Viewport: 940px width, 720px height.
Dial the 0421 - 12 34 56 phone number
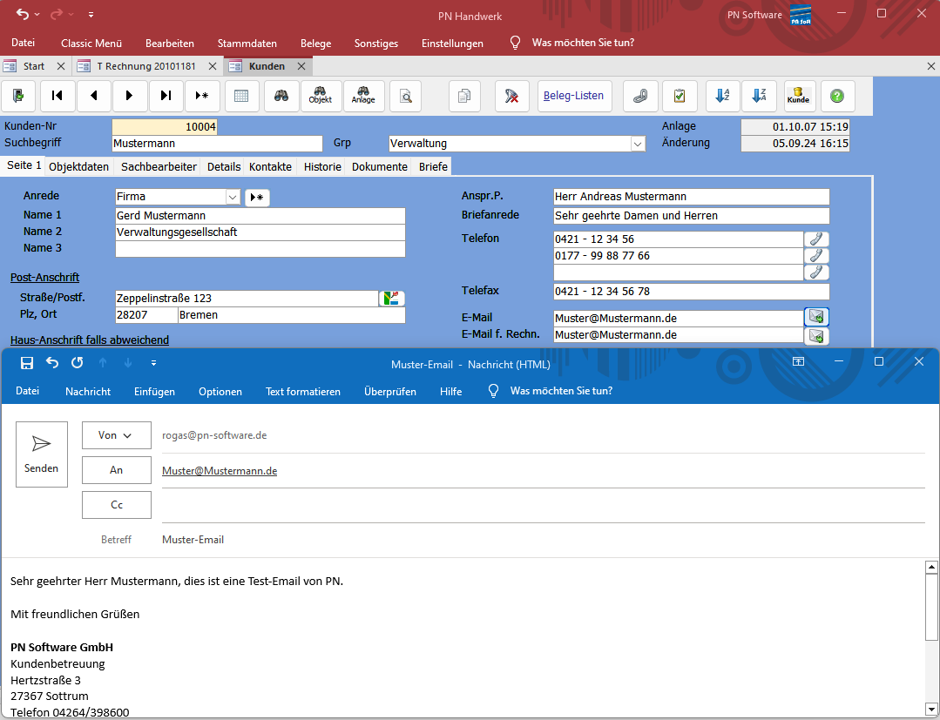coord(816,239)
